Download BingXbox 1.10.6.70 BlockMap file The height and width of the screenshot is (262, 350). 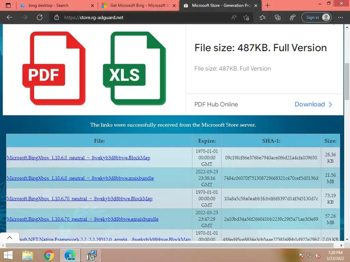click(80, 199)
